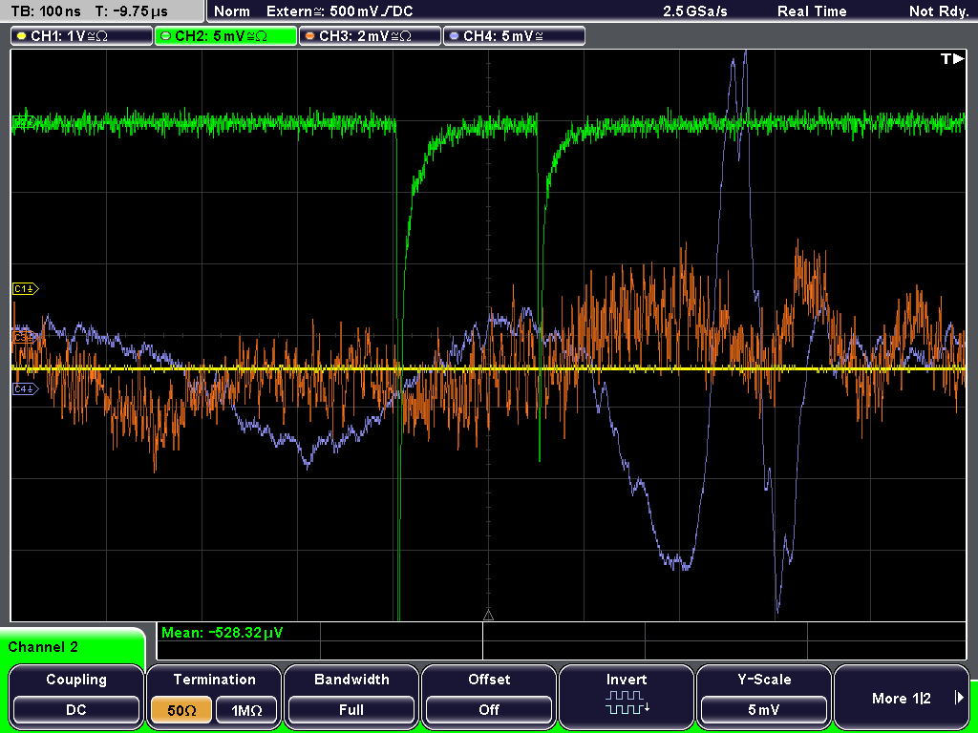Viewport: 978px width, 733px height.
Task: Click the Extern 500mV DC trigger readout
Action: tap(339, 11)
